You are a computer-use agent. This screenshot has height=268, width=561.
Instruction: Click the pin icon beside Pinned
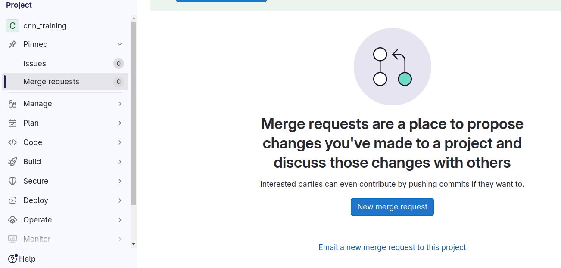point(12,44)
